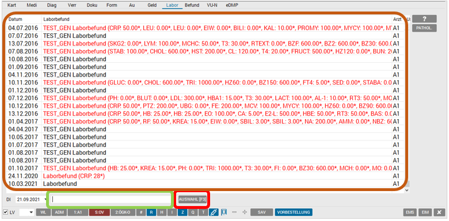Click the blue bookmark icon beside syringe
This screenshot has width=449, height=221.
224,212
